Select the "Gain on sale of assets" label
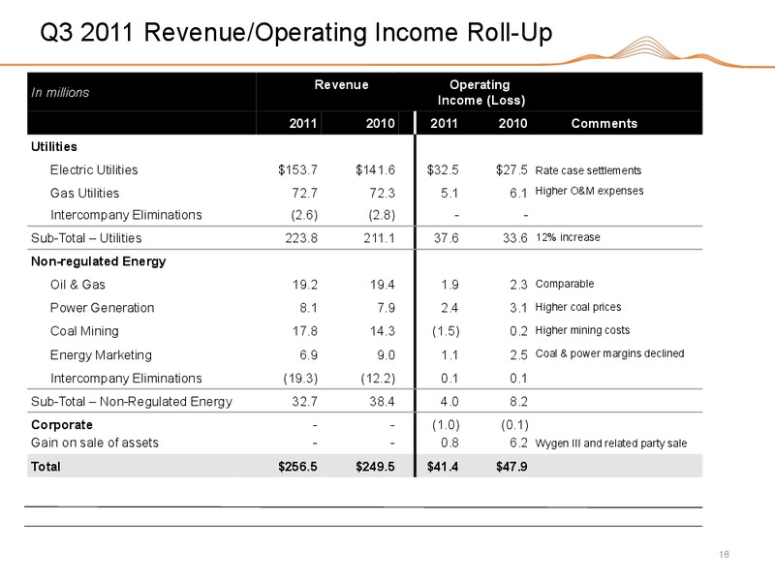The height and width of the screenshot is (581, 775). coord(95,443)
